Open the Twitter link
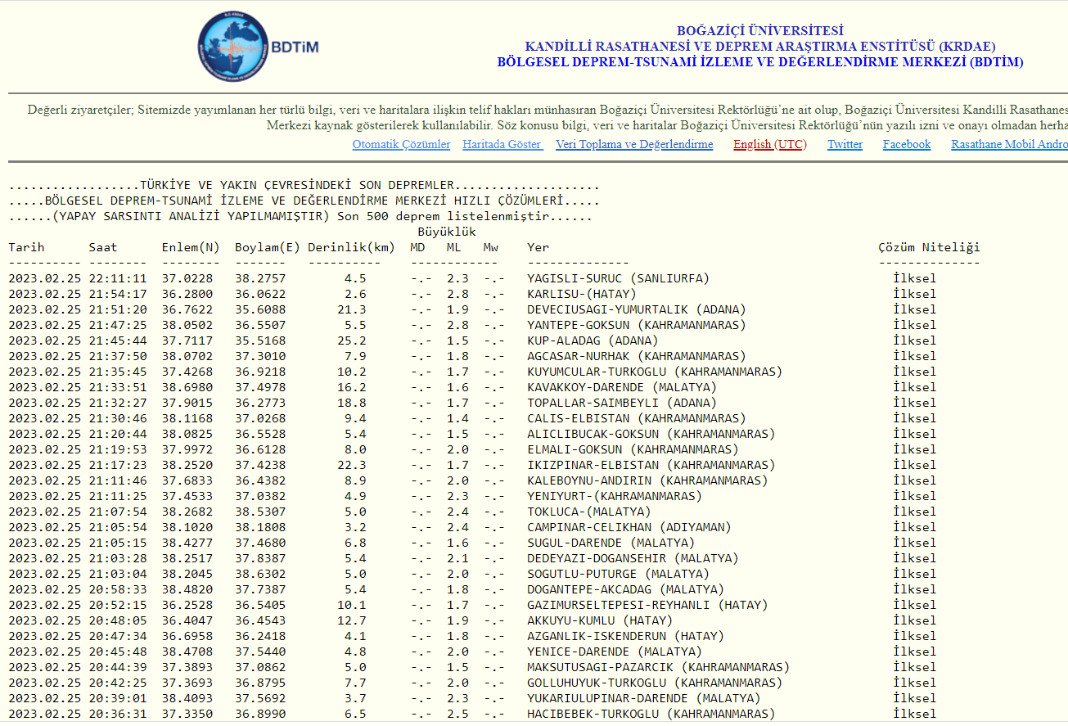This screenshot has width=1068, height=726. pyautogui.click(x=845, y=145)
